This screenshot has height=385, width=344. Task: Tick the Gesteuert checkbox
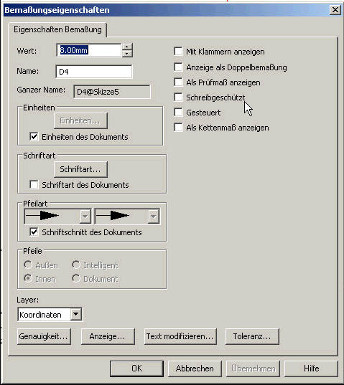178,113
